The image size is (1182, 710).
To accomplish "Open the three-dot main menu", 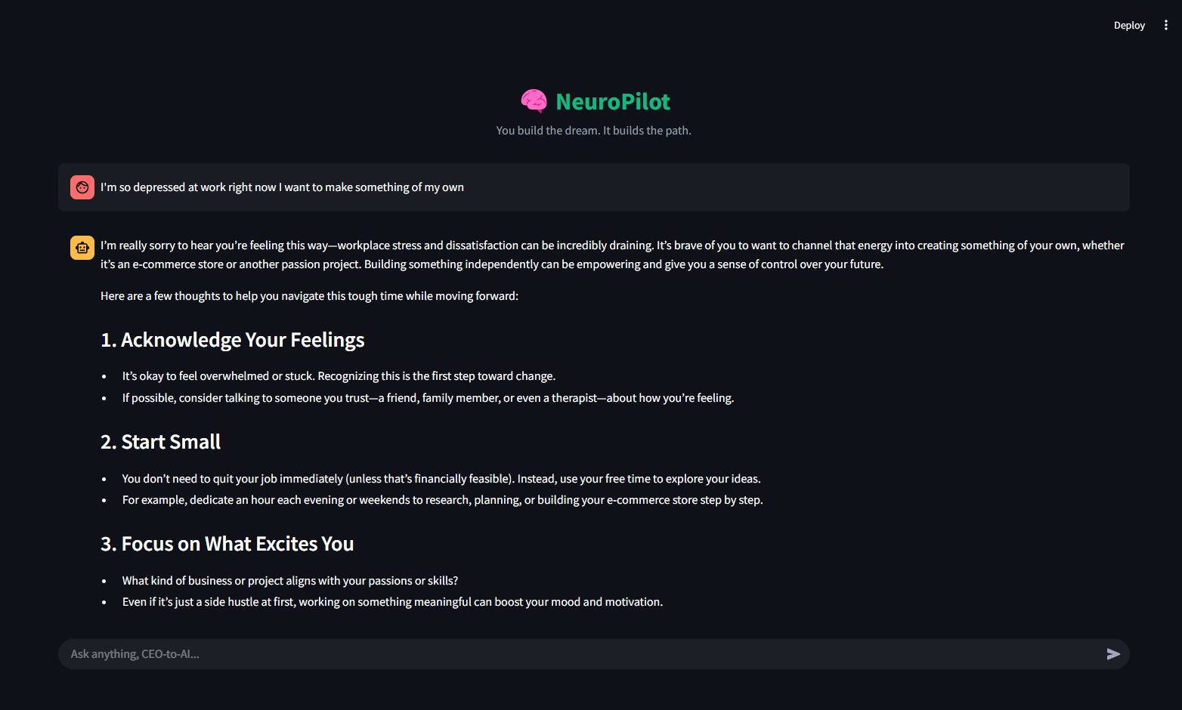I will tap(1166, 25).
